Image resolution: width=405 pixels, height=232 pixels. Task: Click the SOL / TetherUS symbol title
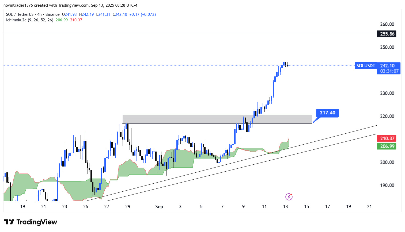tap(20, 14)
